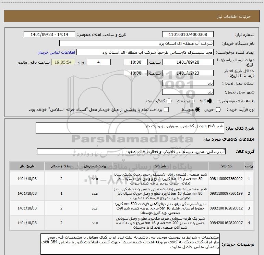The image size is (264, 255).
Task: Click the 50 mm gate valve description
Action: [x=160, y=179]
